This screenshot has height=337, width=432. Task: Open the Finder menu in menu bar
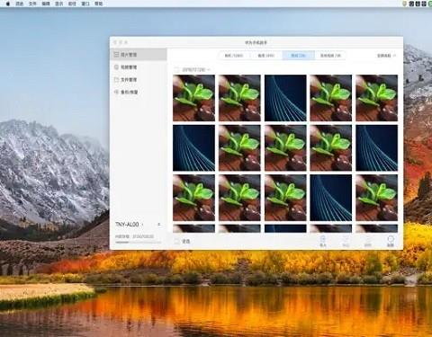[x=20, y=4]
